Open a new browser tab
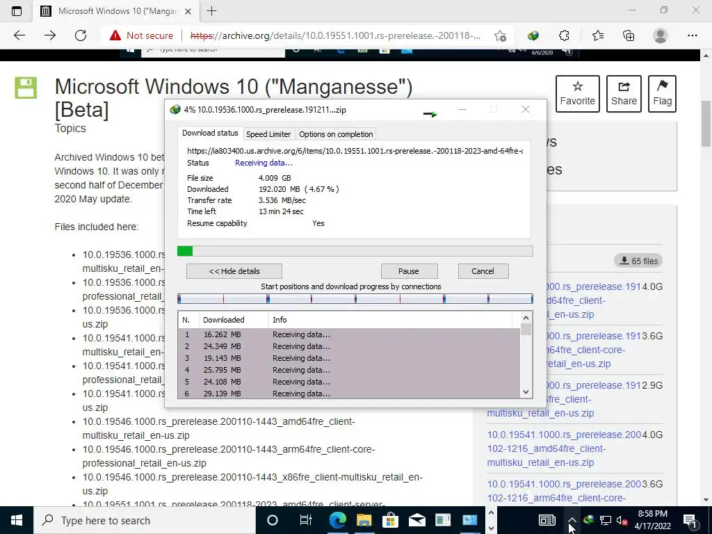Screen dimensions: 712x534 pyautogui.click(x=211, y=11)
